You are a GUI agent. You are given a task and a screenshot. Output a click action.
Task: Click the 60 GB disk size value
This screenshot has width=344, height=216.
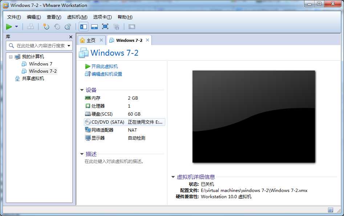tap(134, 114)
